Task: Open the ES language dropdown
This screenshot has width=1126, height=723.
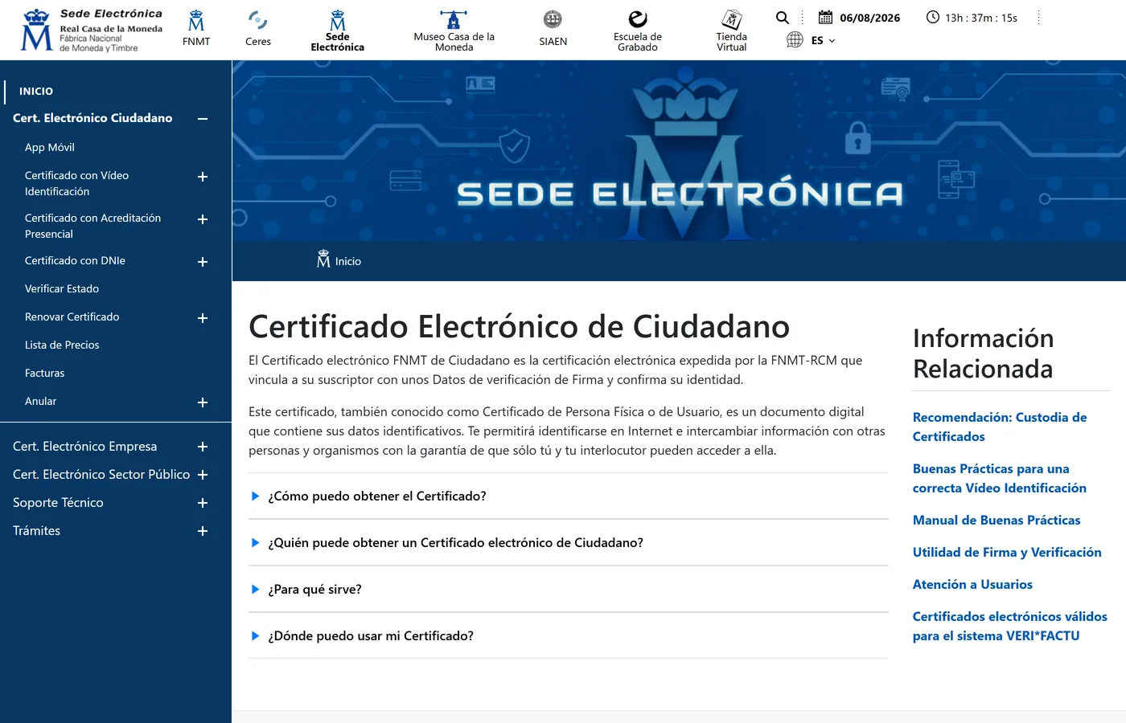Action: (x=823, y=40)
